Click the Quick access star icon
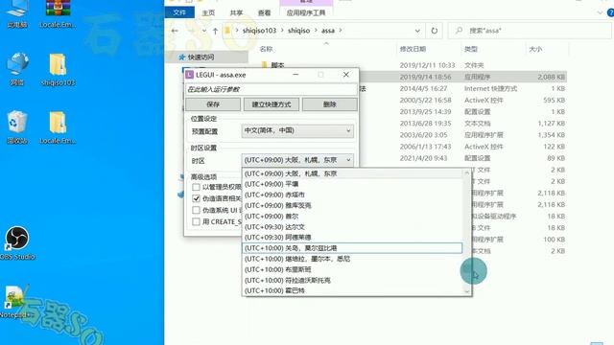The width and height of the screenshot is (614, 345). [181, 57]
